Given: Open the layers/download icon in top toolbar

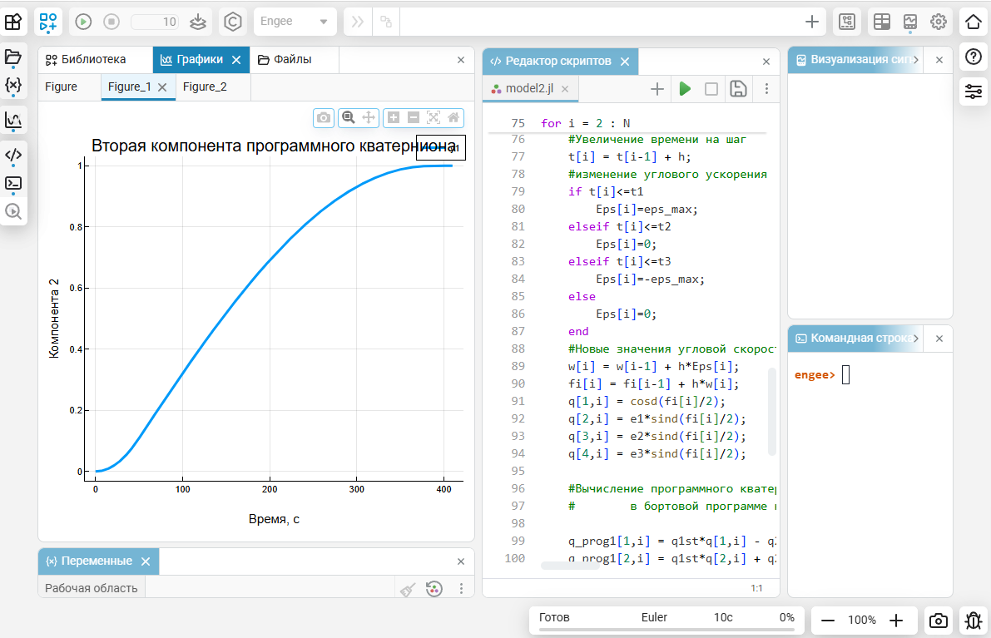Looking at the screenshot, I should (198, 22).
